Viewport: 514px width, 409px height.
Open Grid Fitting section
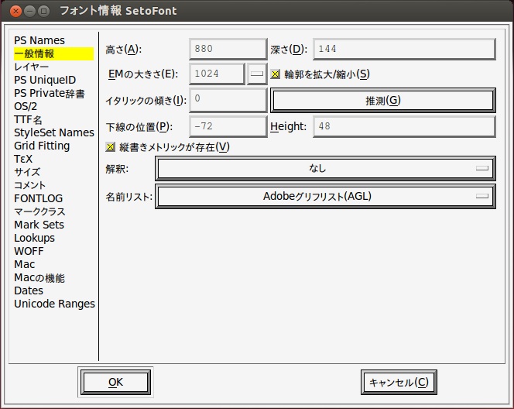coord(42,146)
